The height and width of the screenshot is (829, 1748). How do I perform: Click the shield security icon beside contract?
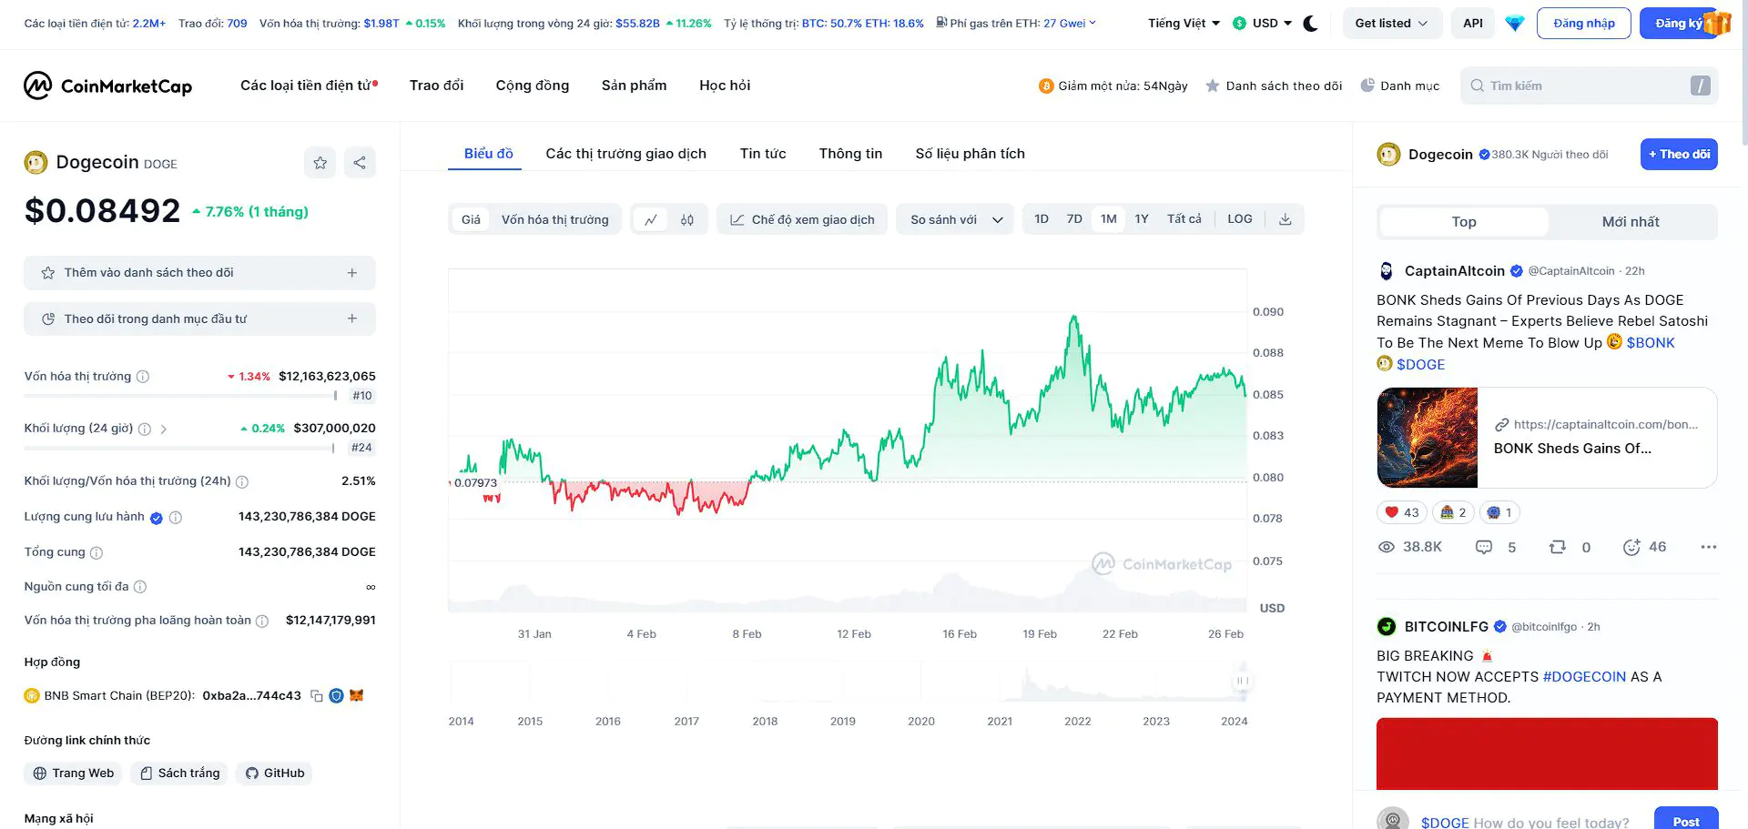(336, 696)
